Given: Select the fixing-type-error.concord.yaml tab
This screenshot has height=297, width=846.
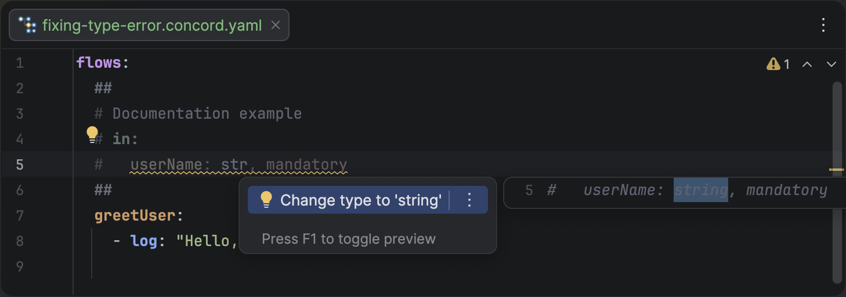Looking at the screenshot, I should [151, 25].
